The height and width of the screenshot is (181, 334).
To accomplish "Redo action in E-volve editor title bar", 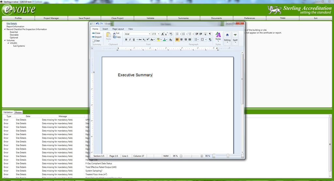I will (101, 23).
